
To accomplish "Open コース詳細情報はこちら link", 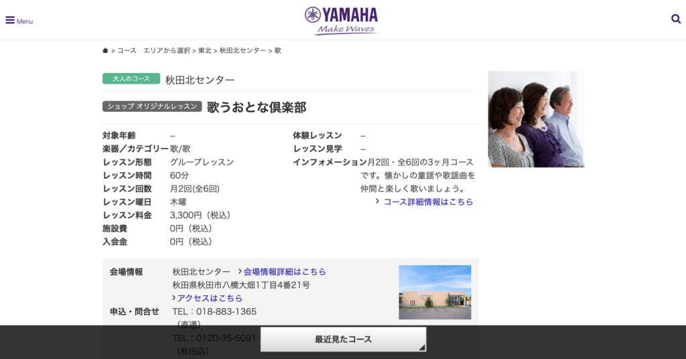I will [428, 202].
